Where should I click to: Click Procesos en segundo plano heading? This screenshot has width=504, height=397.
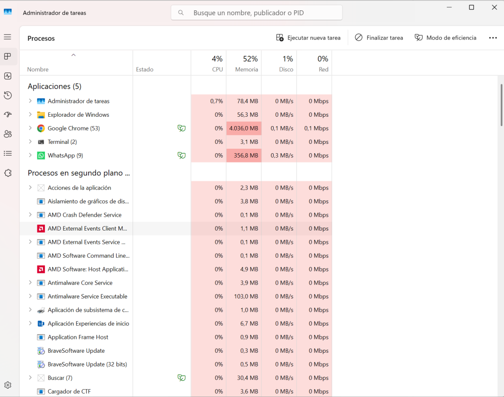pyautogui.click(x=79, y=173)
